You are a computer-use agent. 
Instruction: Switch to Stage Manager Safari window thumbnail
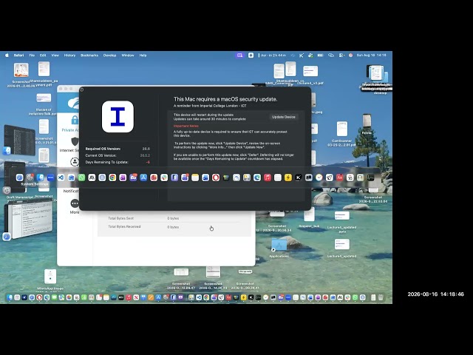[28, 220]
